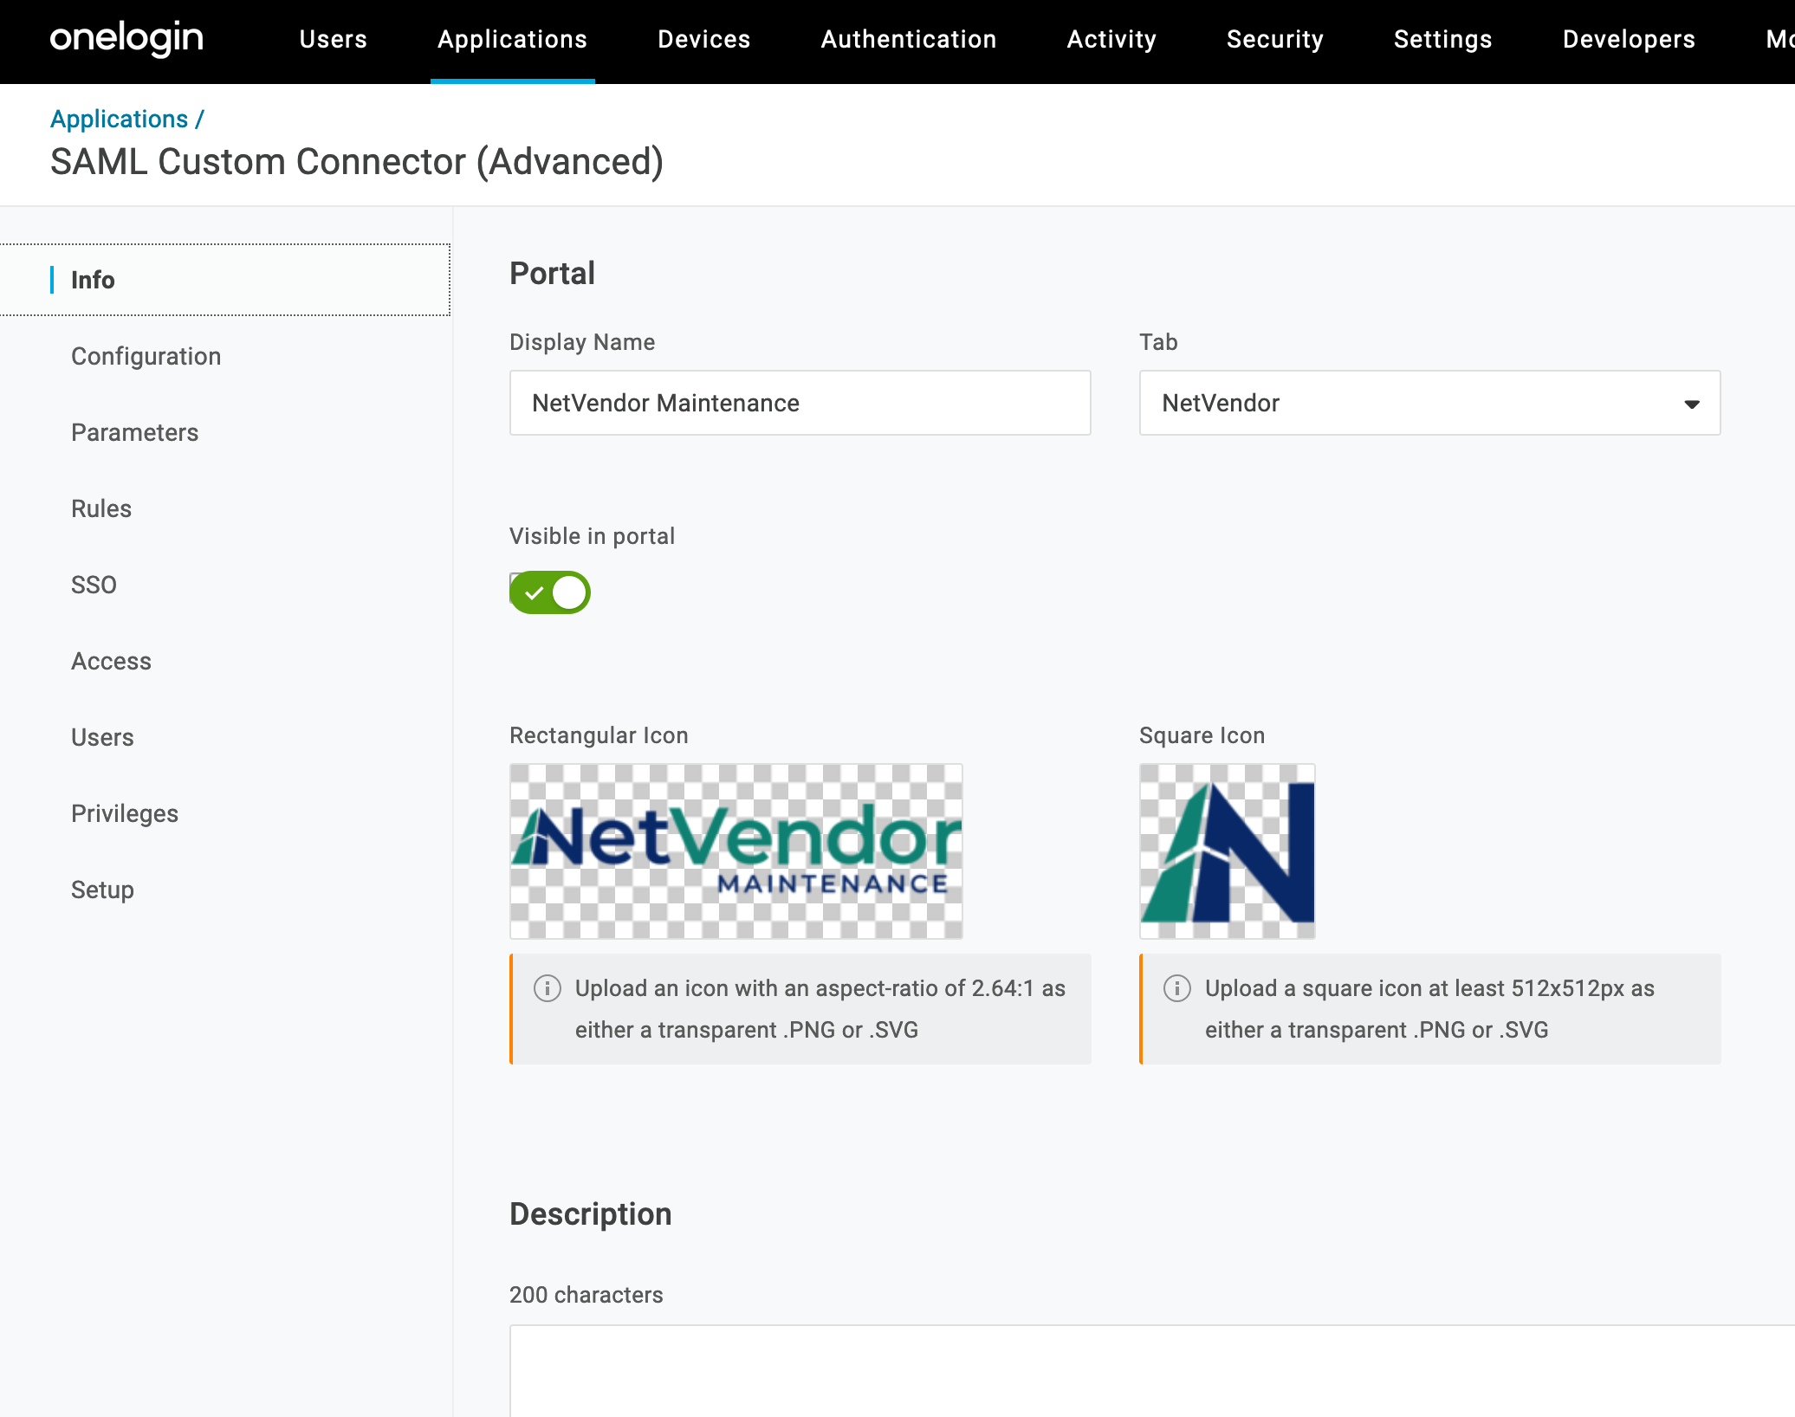Viewport: 1795px width, 1417px height.
Task: Toggle the Visible in portal switch
Action: (550, 592)
